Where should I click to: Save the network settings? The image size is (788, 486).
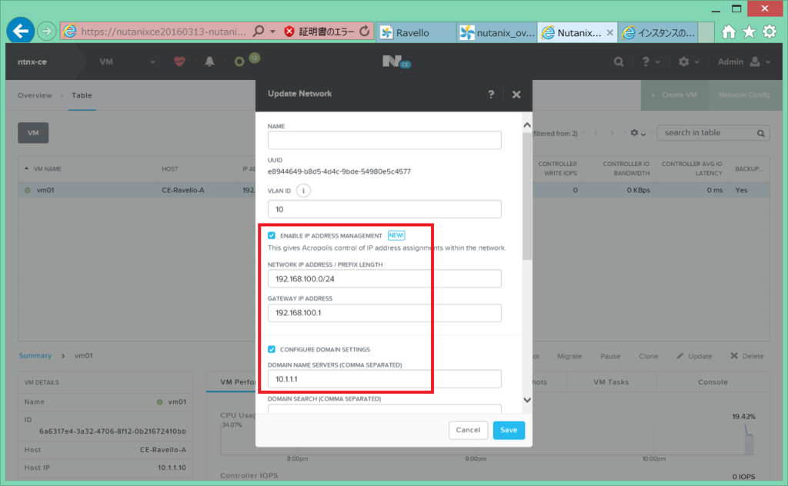[509, 430]
